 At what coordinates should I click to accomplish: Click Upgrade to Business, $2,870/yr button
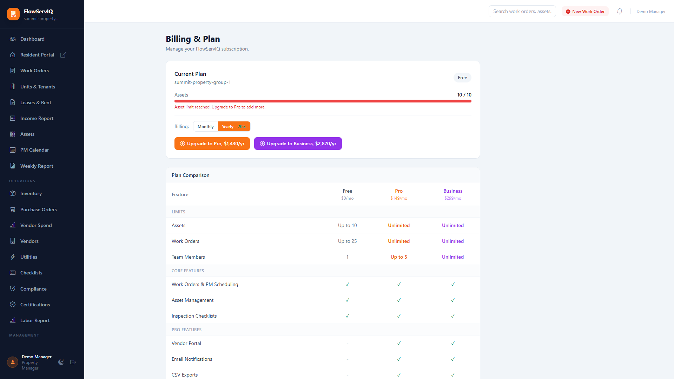(x=298, y=144)
